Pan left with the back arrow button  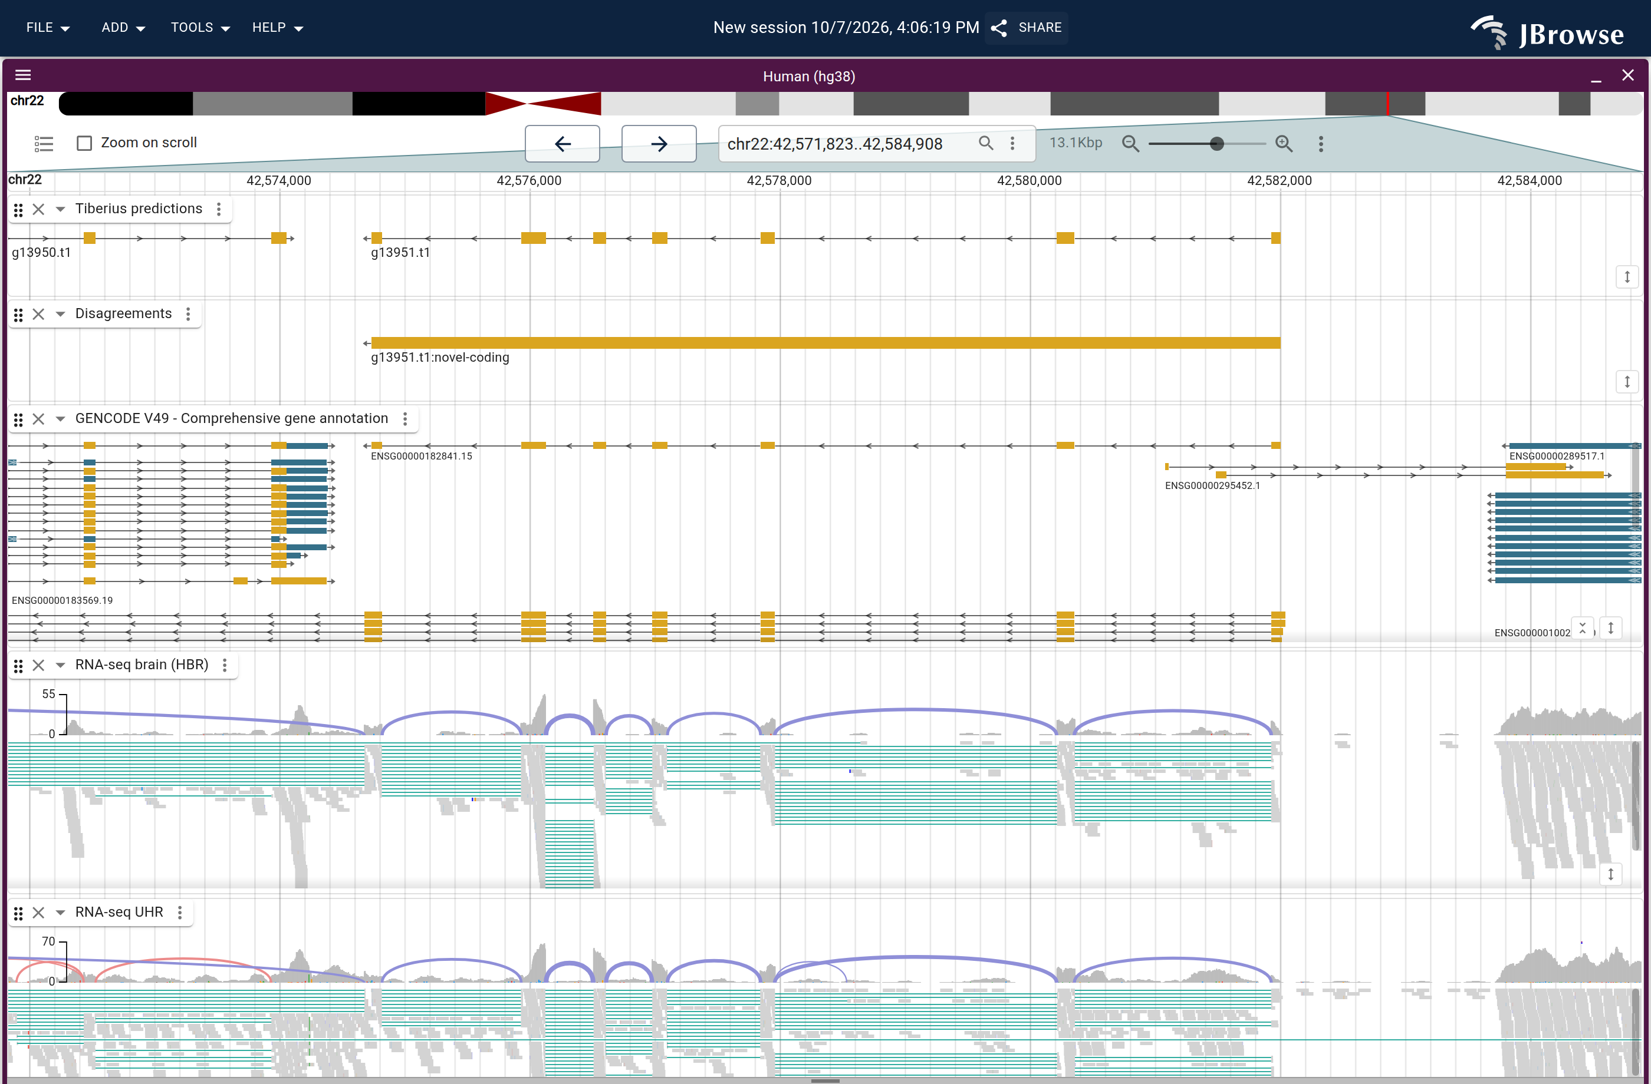563,144
